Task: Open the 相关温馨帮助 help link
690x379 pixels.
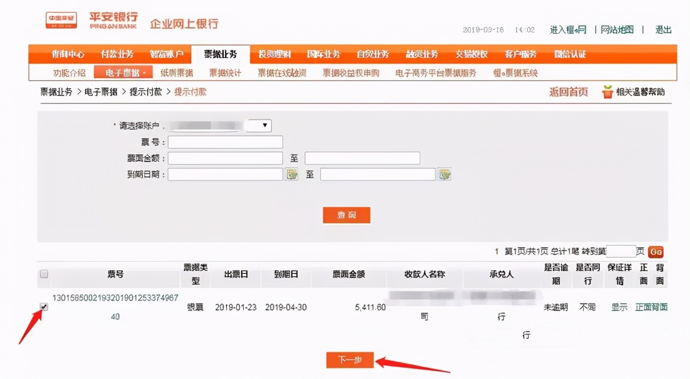Action: click(x=641, y=92)
